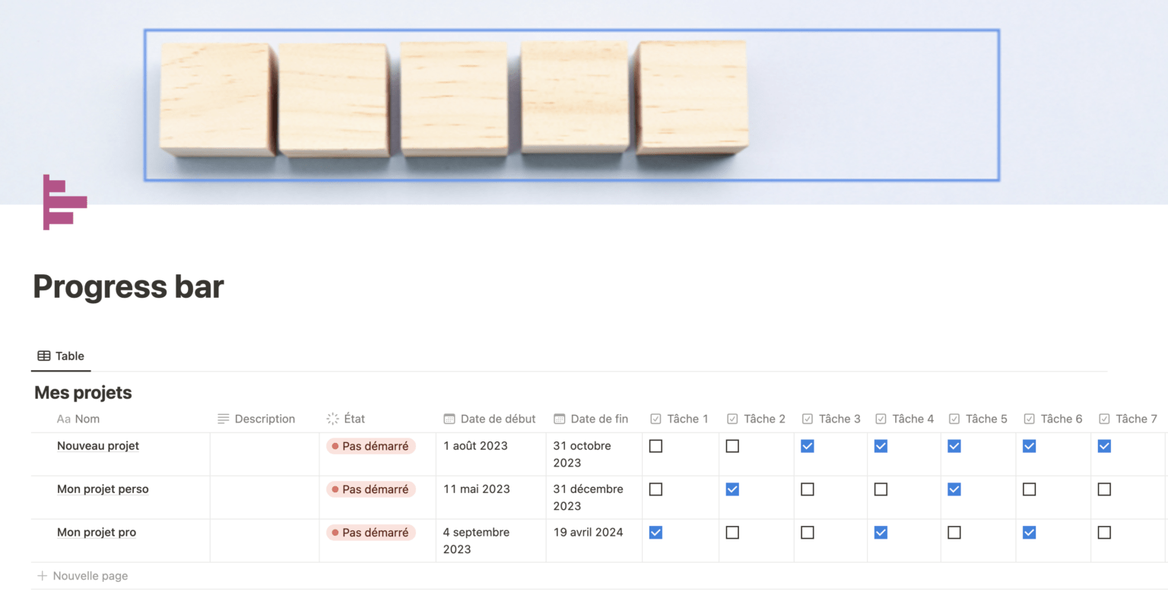Click the text icon in Description header
The width and height of the screenshot is (1168, 601).
click(x=223, y=419)
